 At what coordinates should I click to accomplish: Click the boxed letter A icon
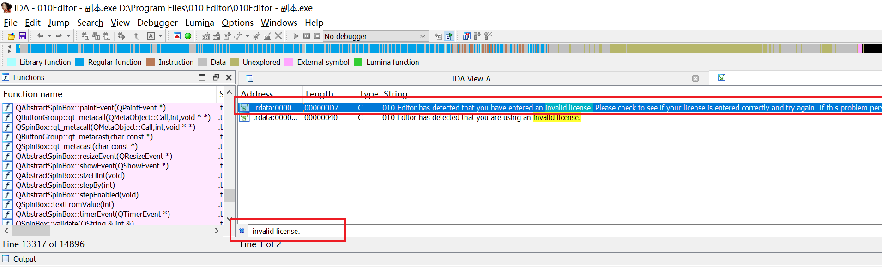click(151, 36)
